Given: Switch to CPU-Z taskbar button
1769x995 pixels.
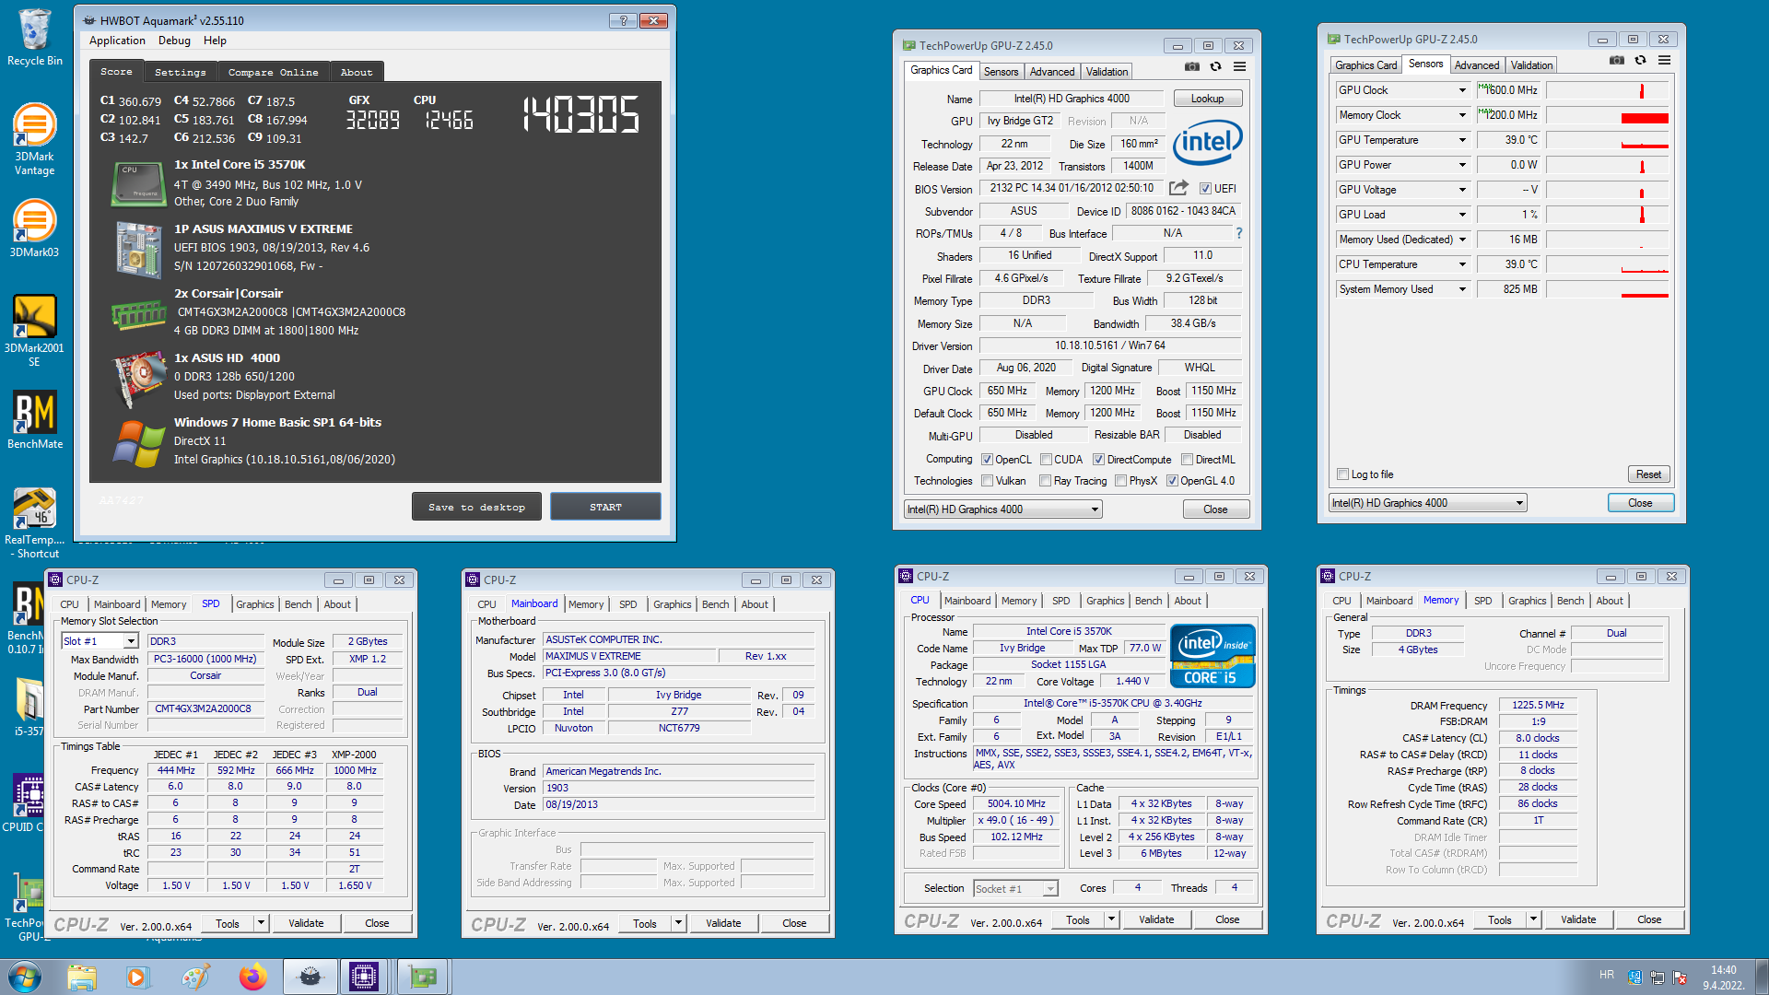Looking at the screenshot, I should [364, 977].
